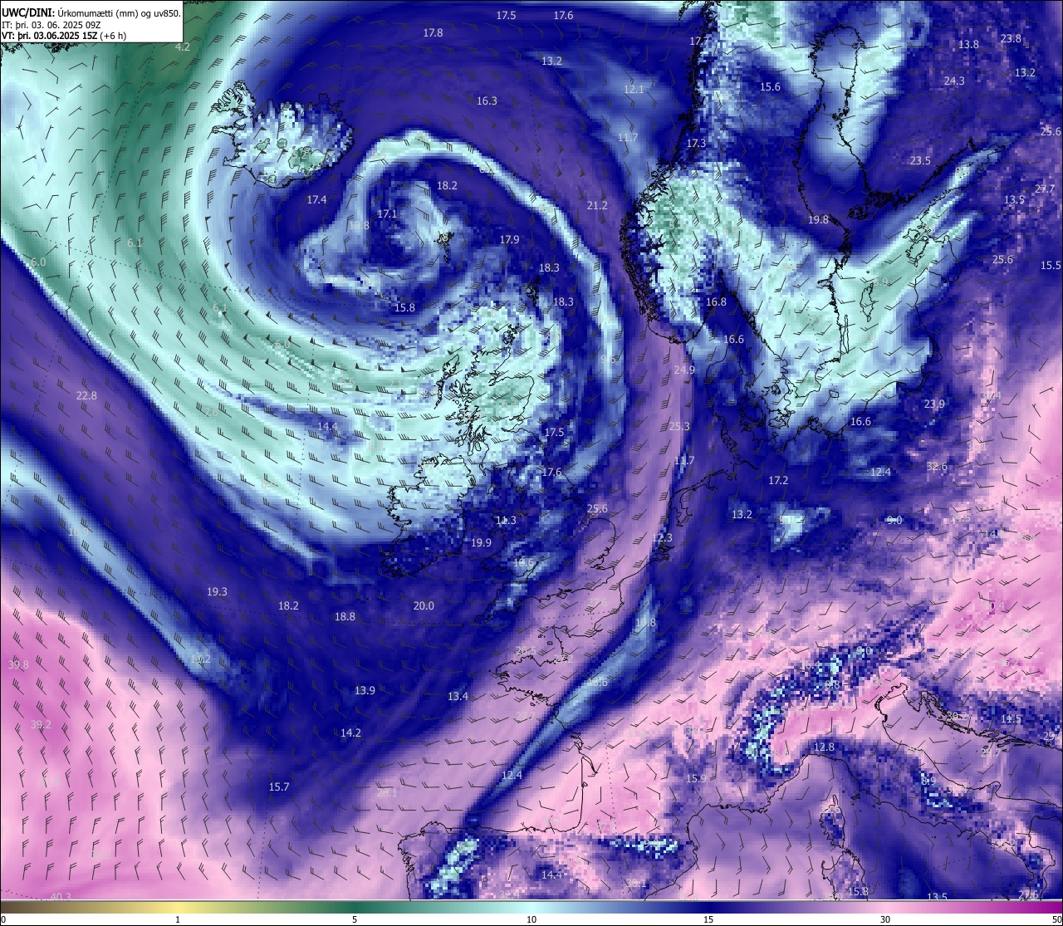Click the 13.8 value in the northeast
Screen dimensions: 1063x926
click(968, 45)
